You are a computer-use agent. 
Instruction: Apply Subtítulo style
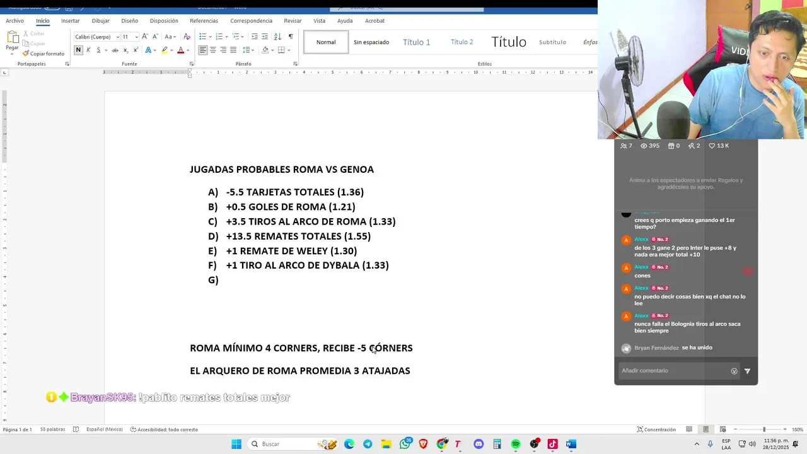552,42
